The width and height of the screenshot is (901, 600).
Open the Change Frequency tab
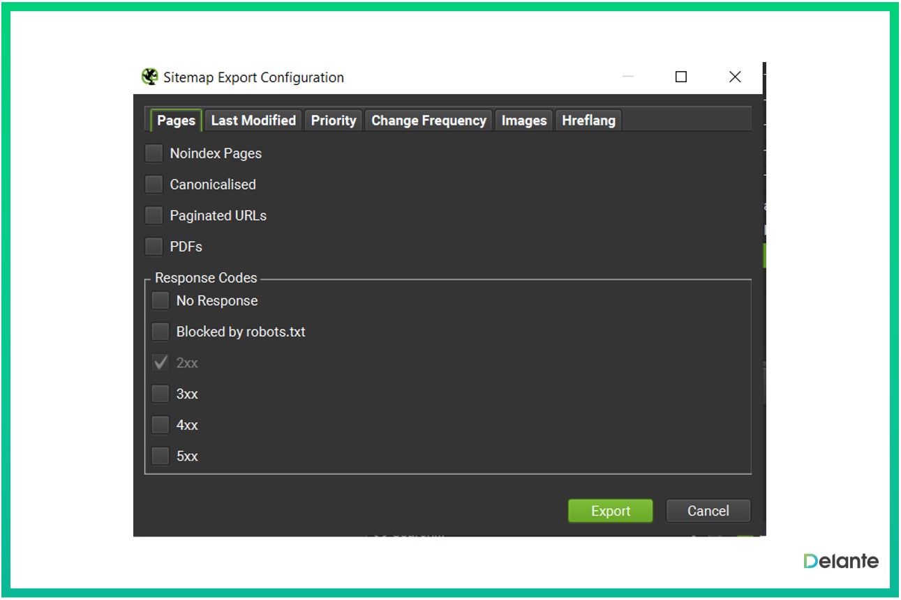pyautogui.click(x=429, y=121)
